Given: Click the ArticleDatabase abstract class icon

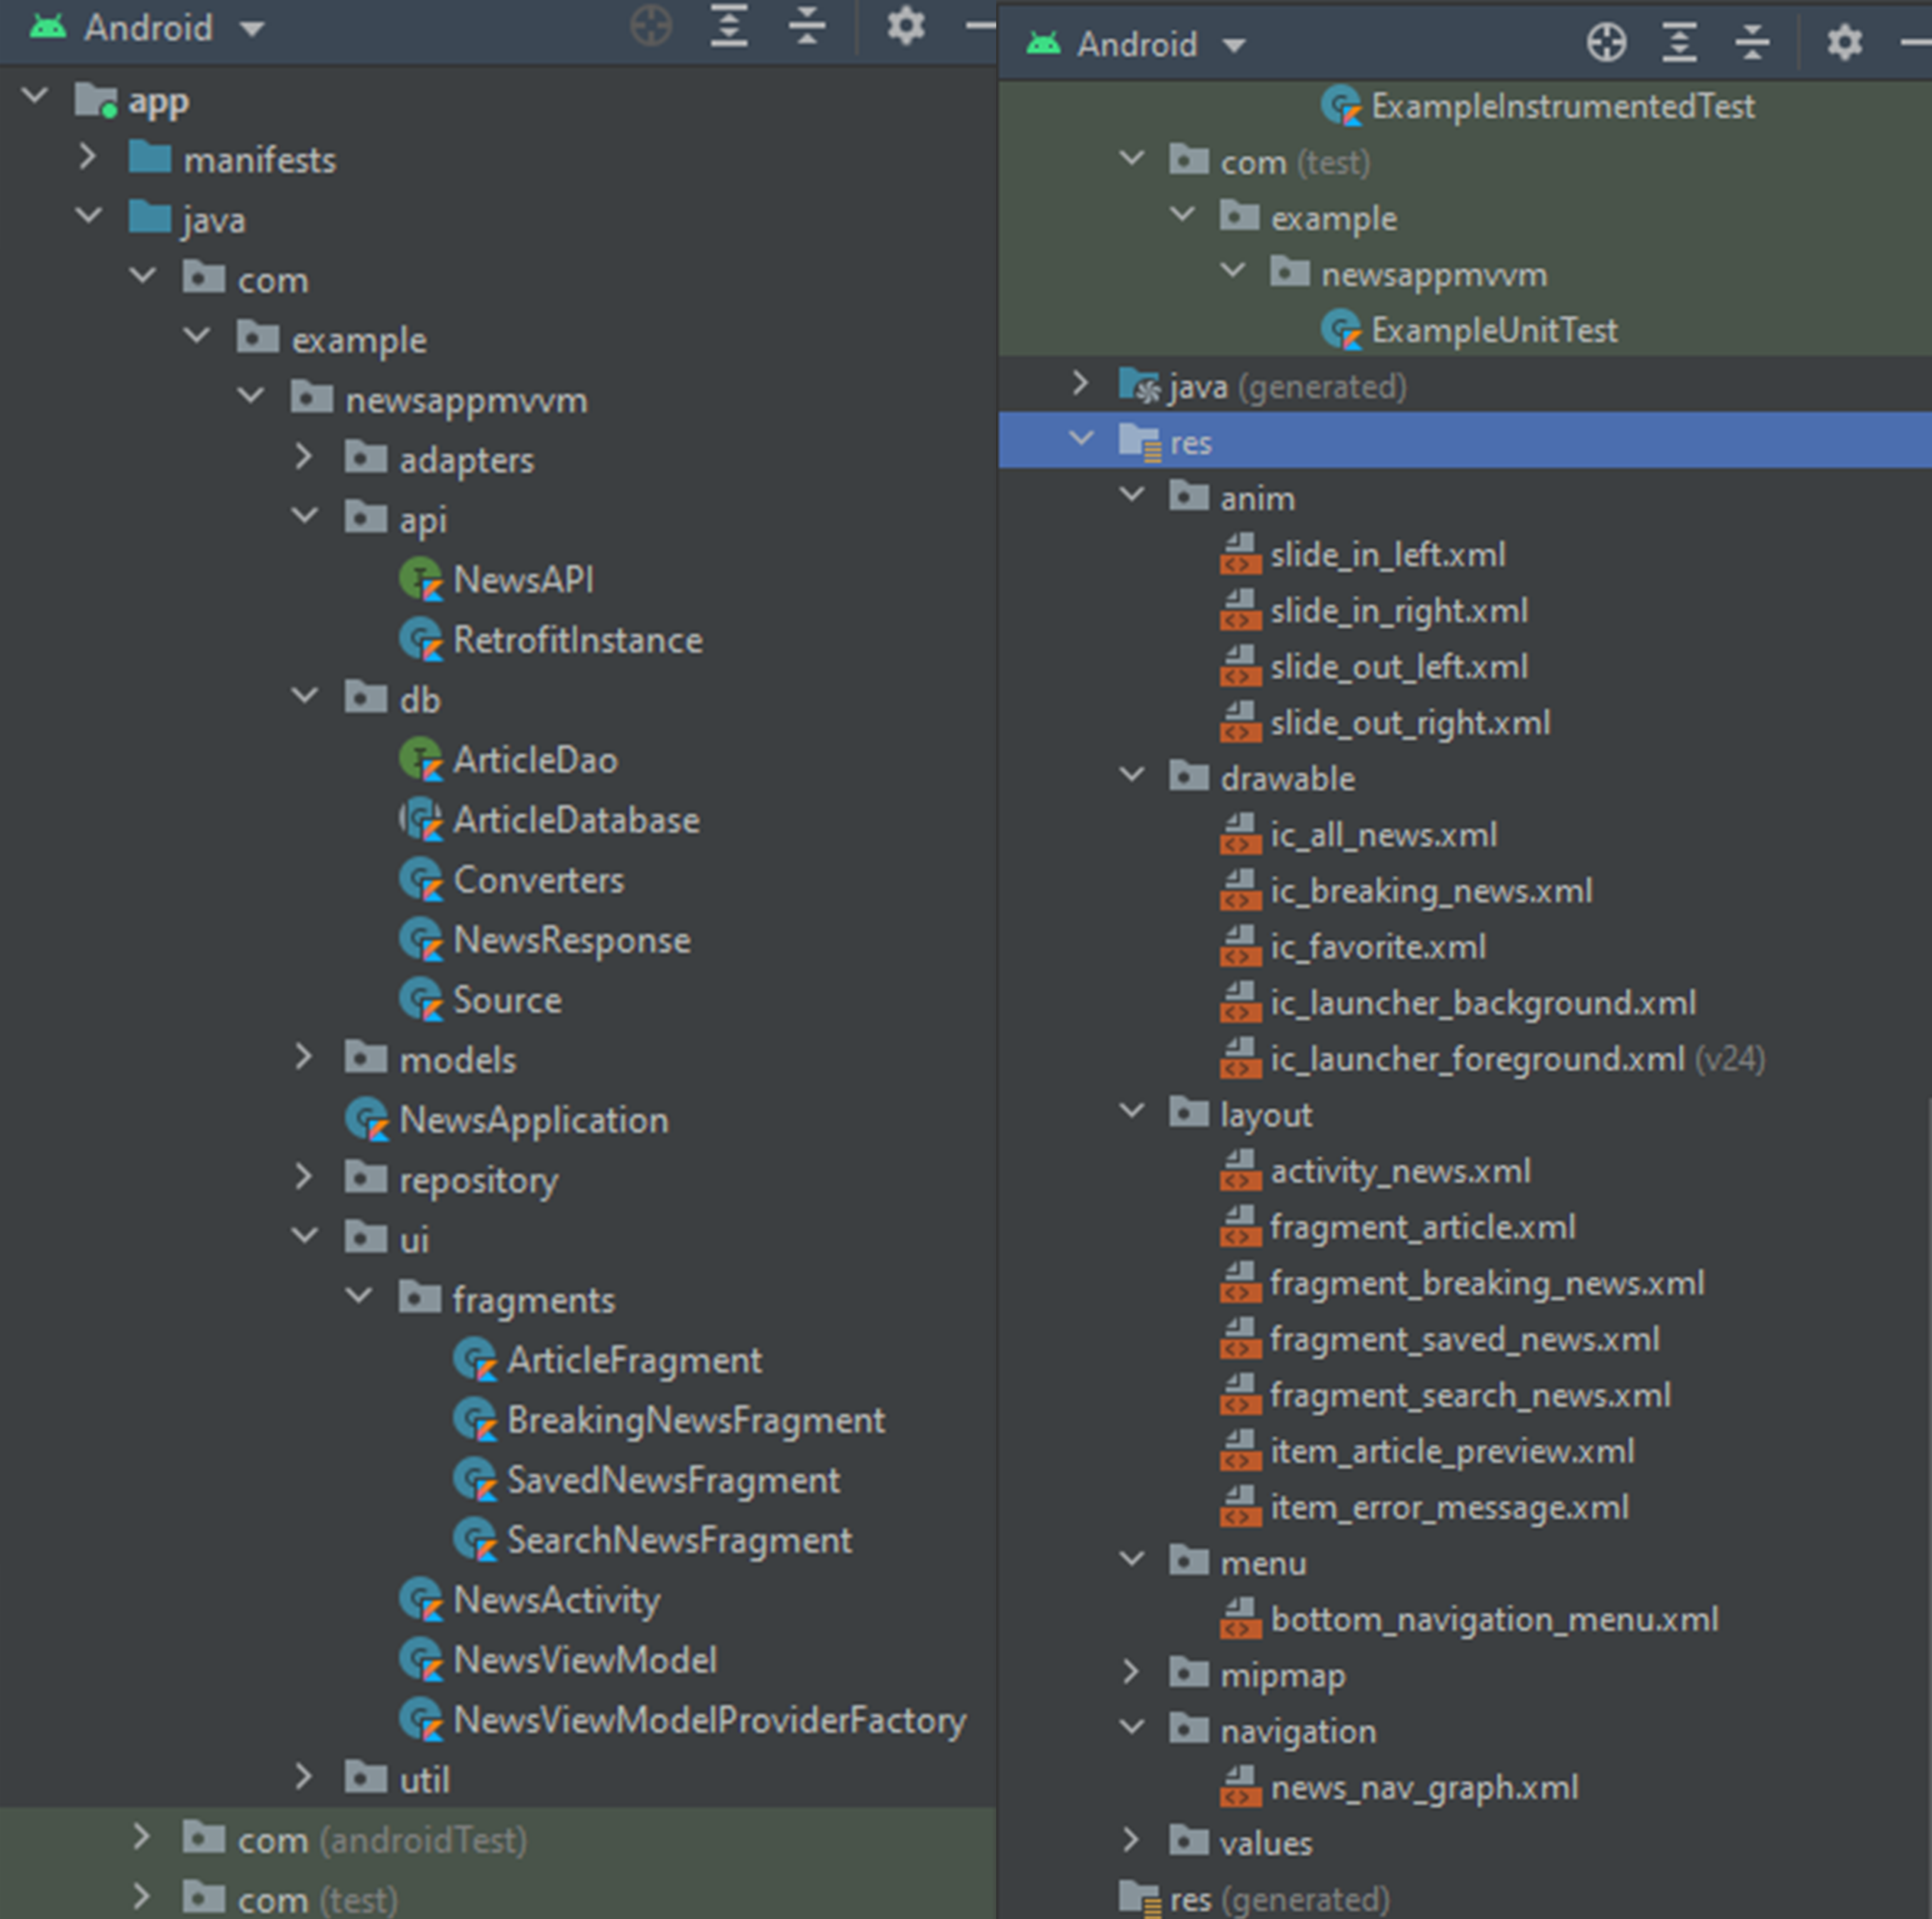Looking at the screenshot, I should click(421, 820).
